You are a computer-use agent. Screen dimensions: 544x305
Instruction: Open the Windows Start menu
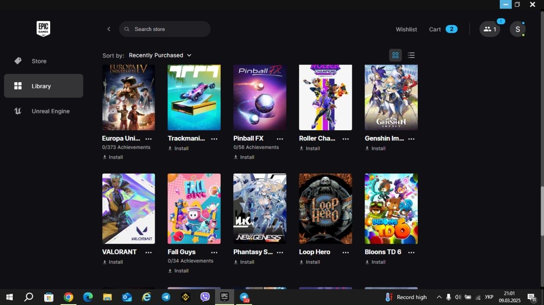[9, 297]
